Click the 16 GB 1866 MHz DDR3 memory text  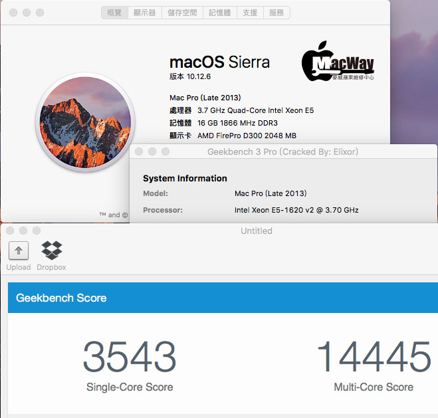coord(237,123)
